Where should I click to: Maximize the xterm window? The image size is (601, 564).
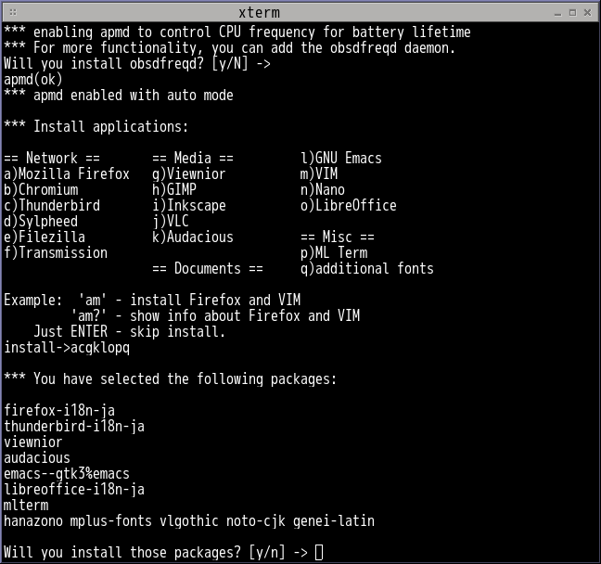[573, 12]
